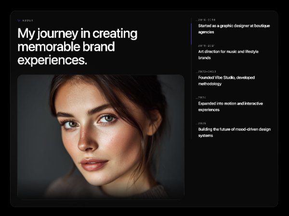The image size is (289, 216).
Task: Select the 2024 timeline date
Action: (202, 97)
